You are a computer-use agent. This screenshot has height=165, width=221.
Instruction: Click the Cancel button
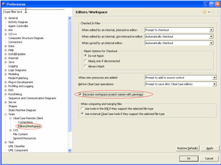(209, 158)
